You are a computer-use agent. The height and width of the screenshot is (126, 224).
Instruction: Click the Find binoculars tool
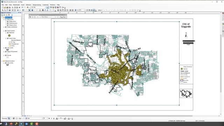coord(43,10)
